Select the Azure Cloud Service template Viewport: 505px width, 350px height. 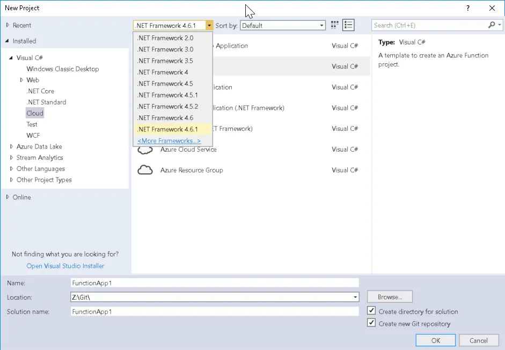[x=251, y=149]
